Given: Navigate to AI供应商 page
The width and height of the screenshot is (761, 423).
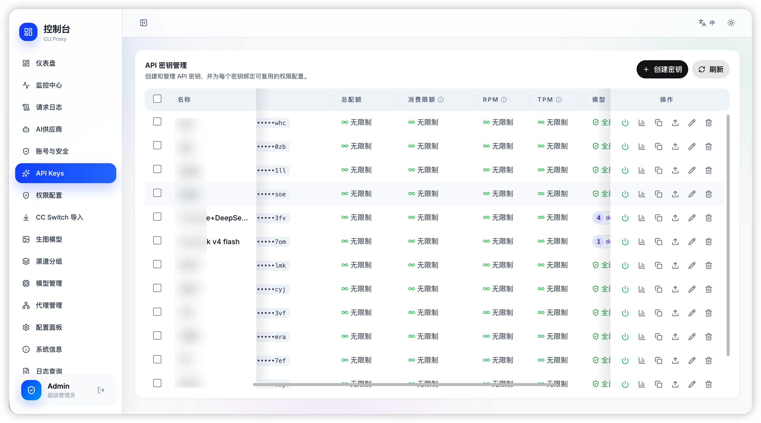Looking at the screenshot, I should tap(65, 129).
